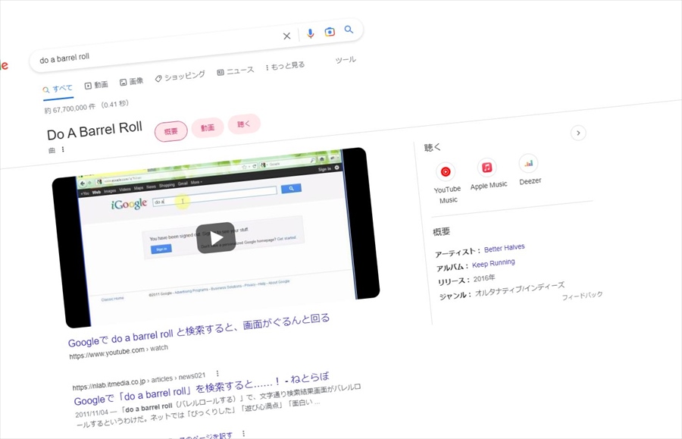Select the 聴く listen chip
The image size is (682, 439).
click(x=243, y=124)
